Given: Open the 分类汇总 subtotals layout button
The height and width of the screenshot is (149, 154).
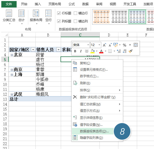Looking at the screenshot, I should (9, 17).
